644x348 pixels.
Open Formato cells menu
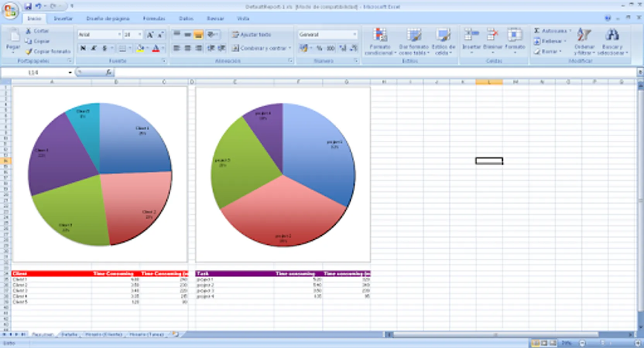click(515, 41)
